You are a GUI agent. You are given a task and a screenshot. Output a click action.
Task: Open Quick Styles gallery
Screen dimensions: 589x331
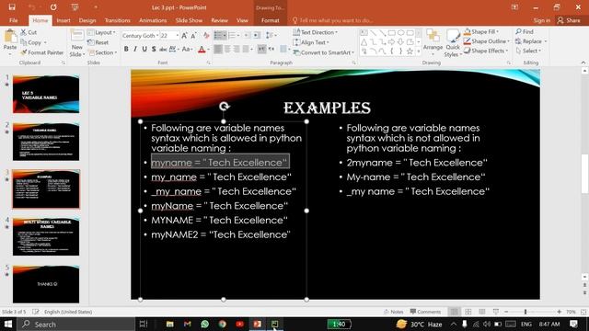point(453,43)
